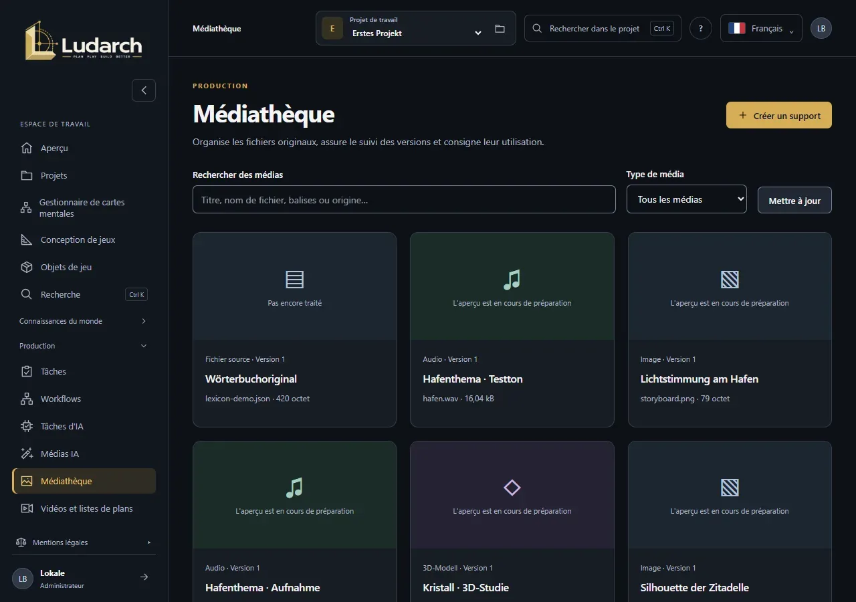The width and height of the screenshot is (856, 602).
Task: Click the Kristall · 3D-Studie title
Action: coord(466,587)
